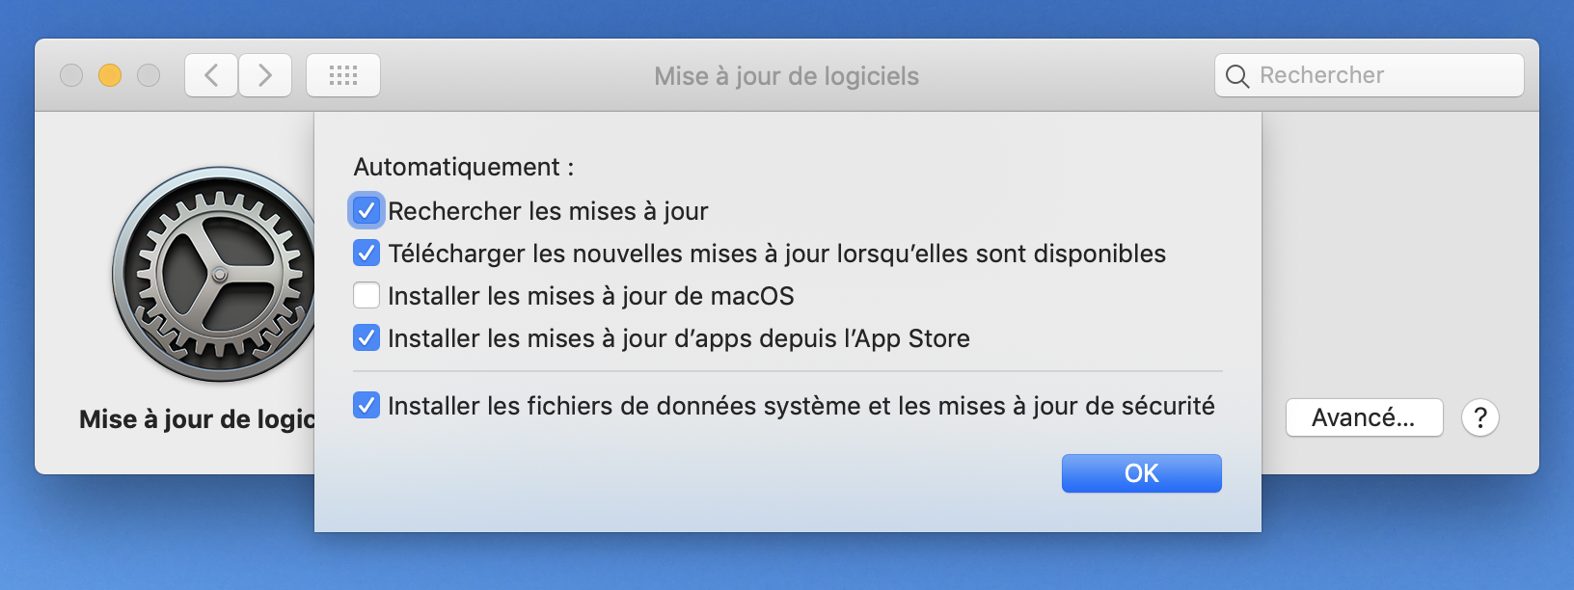
Task: Show all preferences via the grid button
Action: coord(342,75)
